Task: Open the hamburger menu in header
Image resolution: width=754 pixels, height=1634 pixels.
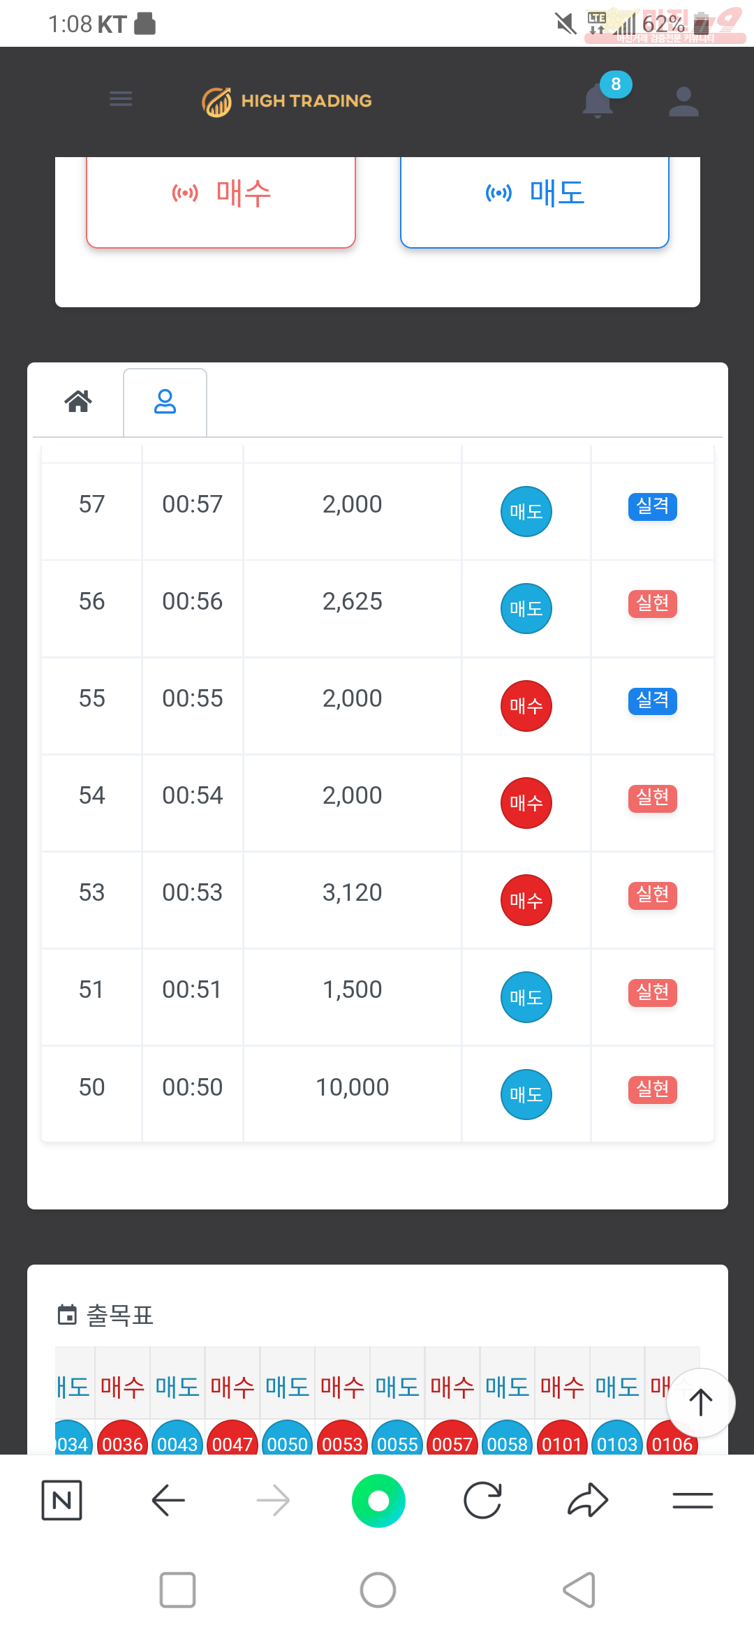Action: click(121, 99)
